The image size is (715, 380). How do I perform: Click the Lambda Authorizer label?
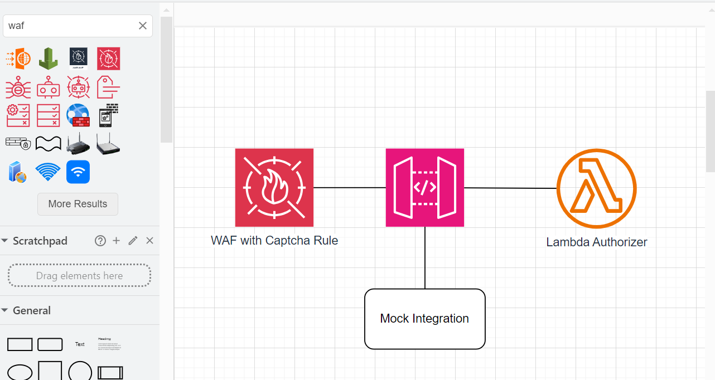(x=597, y=242)
